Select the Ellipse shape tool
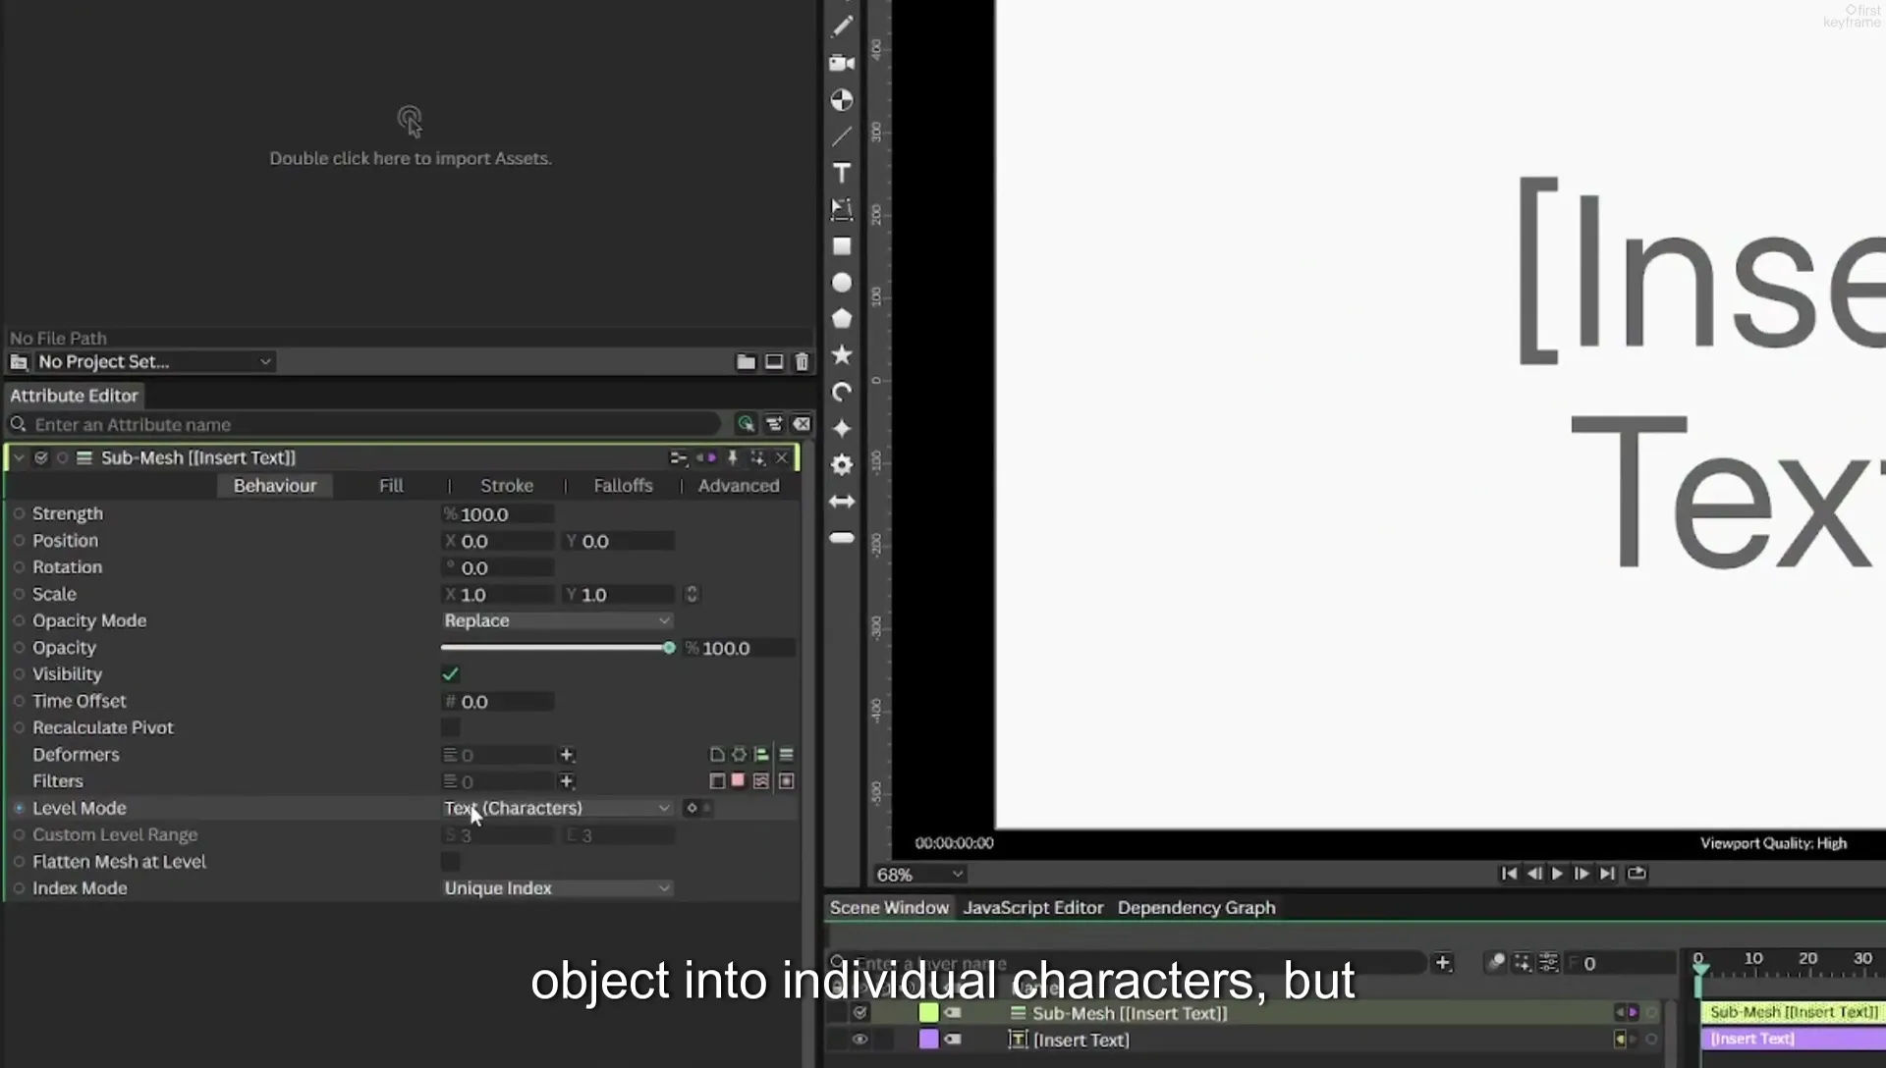This screenshot has height=1068, width=1886. 842,283
